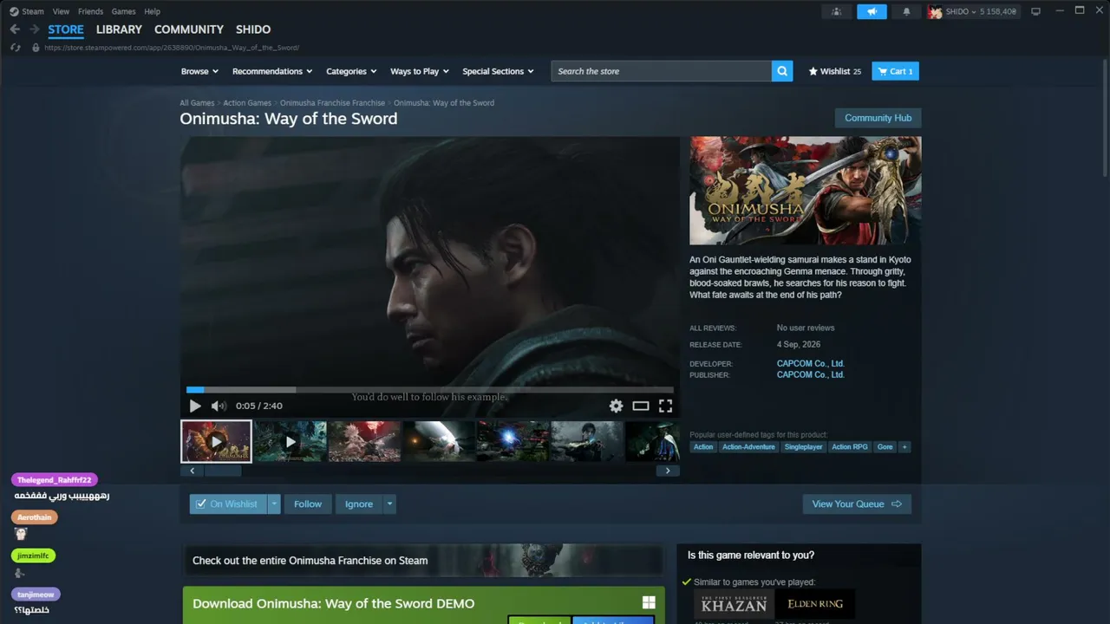Click the thumbnail strip scrollbar handle

click(x=222, y=471)
